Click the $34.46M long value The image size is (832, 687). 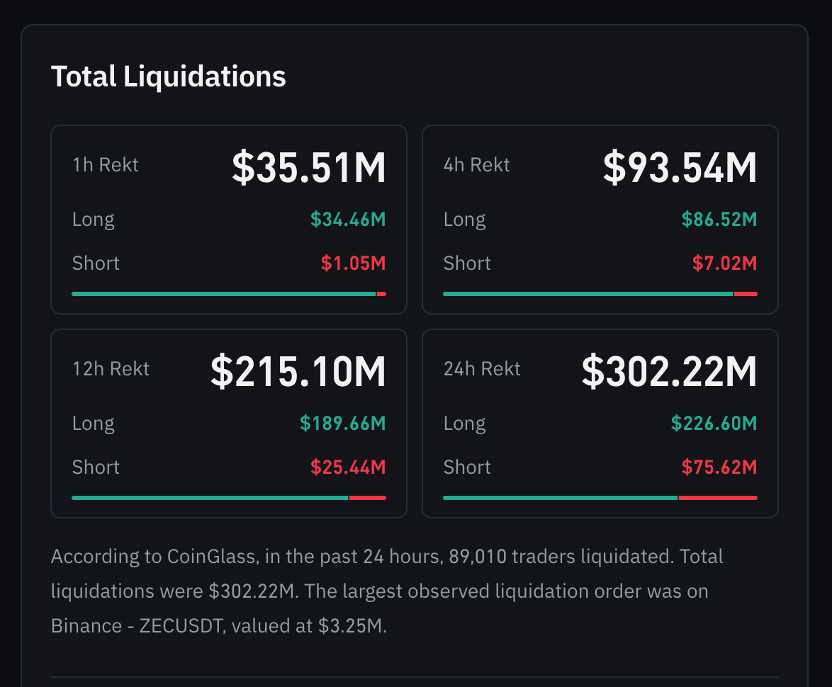pyautogui.click(x=348, y=220)
